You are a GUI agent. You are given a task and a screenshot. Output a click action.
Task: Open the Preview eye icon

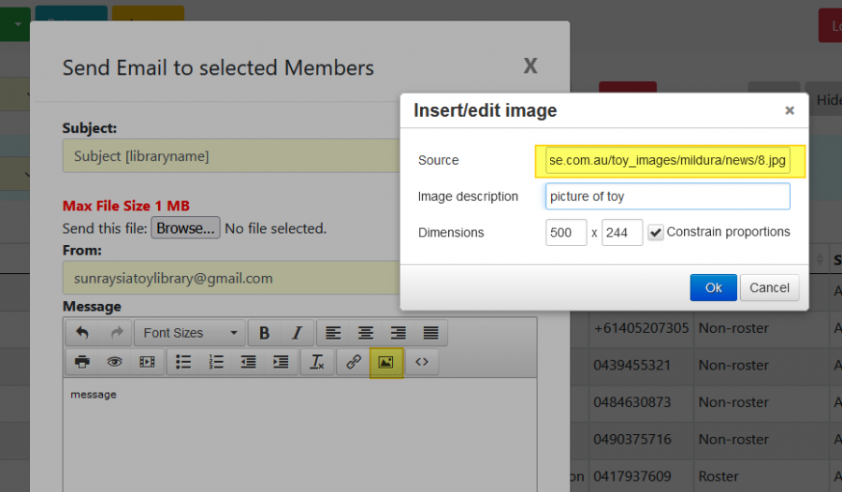click(x=114, y=362)
